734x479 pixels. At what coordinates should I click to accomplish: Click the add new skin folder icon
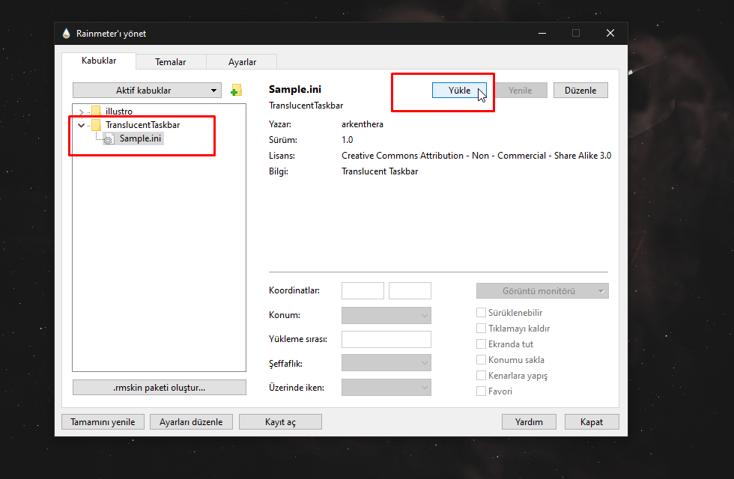coord(237,91)
